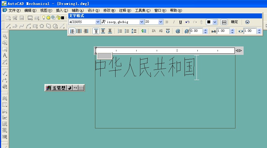Image resolution: width=267 pixels, height=148 pixels.
Task: Select the Revision cloud tool
Action: (49, 26)
